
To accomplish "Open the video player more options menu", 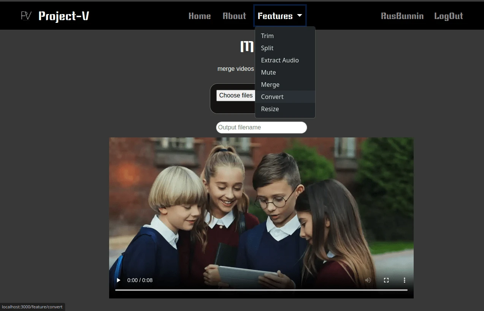I will click(x=405, y=280).
